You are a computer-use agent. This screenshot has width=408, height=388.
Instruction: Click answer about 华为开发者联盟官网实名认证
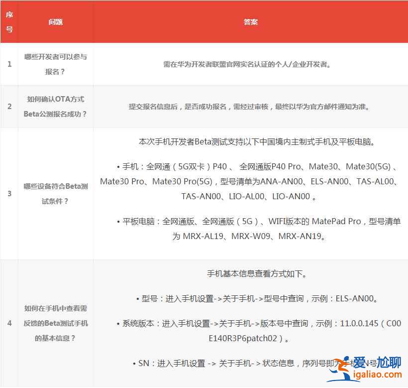pyautogui.click(x=247, y=64)
